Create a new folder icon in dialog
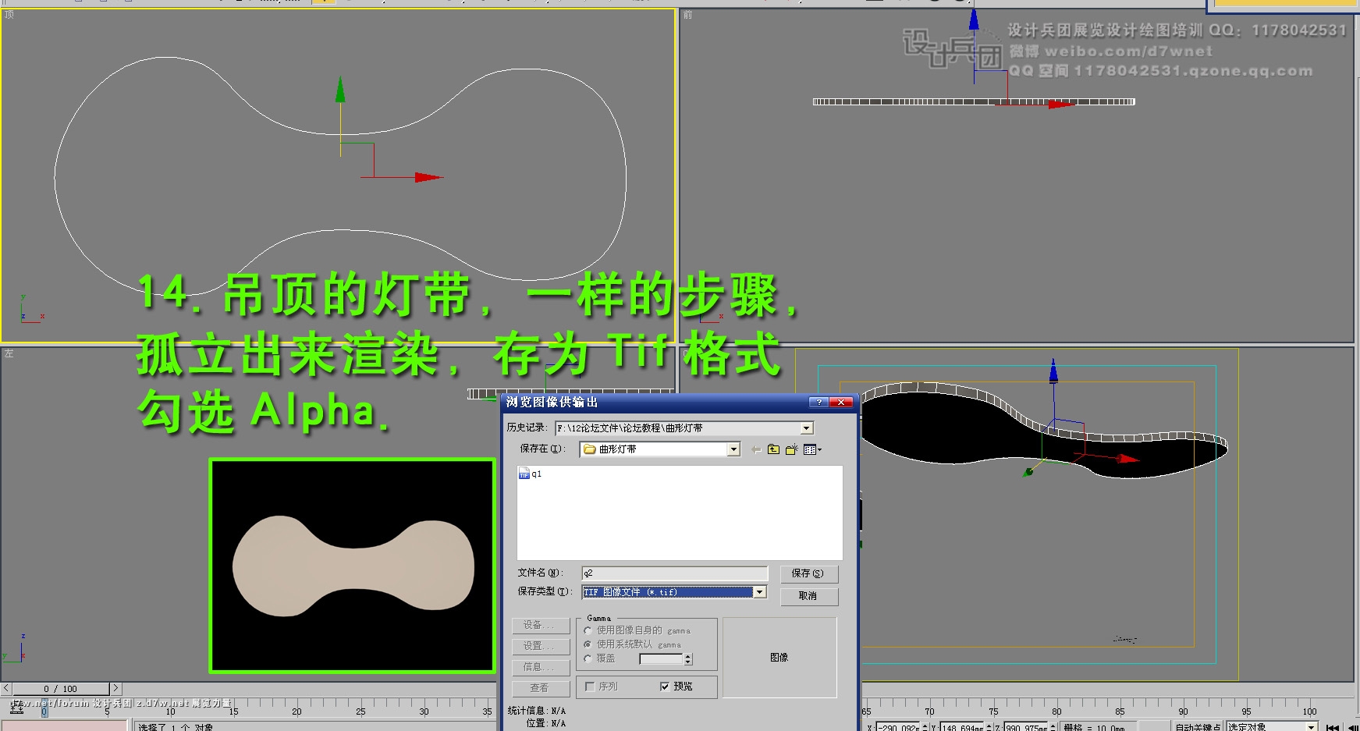The image size is (1360, 731). click(791, 449)
